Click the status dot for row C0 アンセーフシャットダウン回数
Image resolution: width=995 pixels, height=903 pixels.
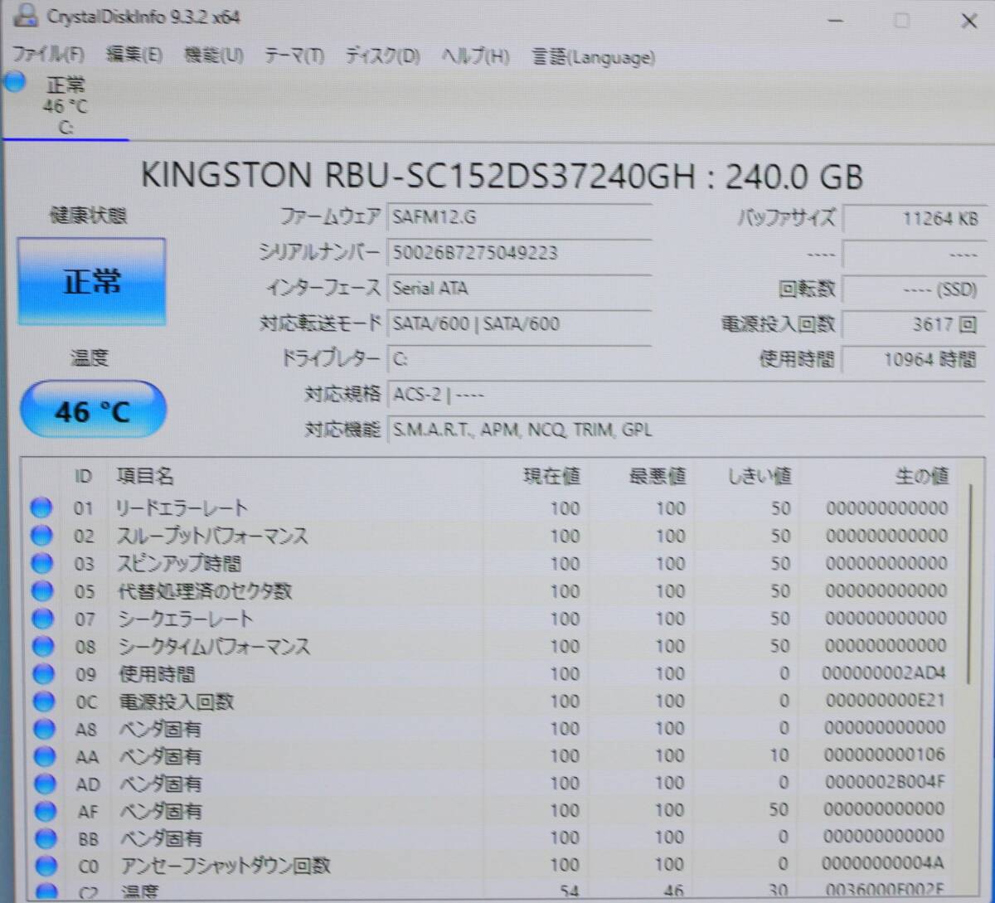click(x=46, y=866)
